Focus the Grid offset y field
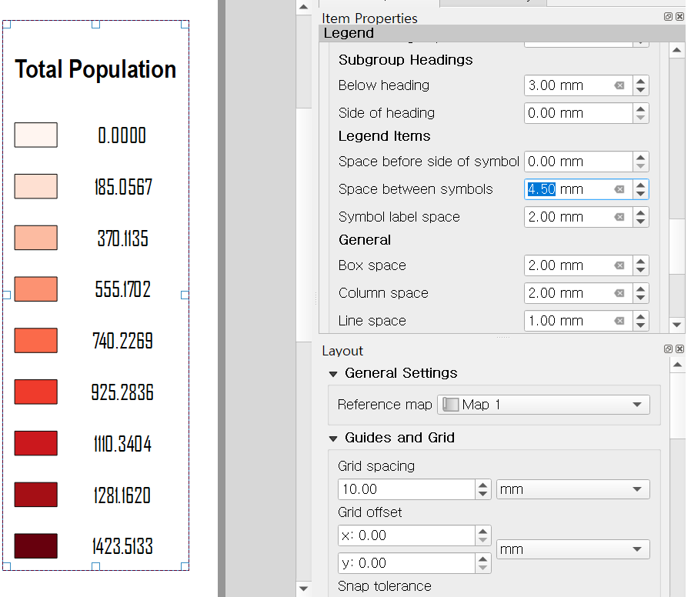Image resolution: width=691 pixels, height=597 pixels. (x=406, y=563)
